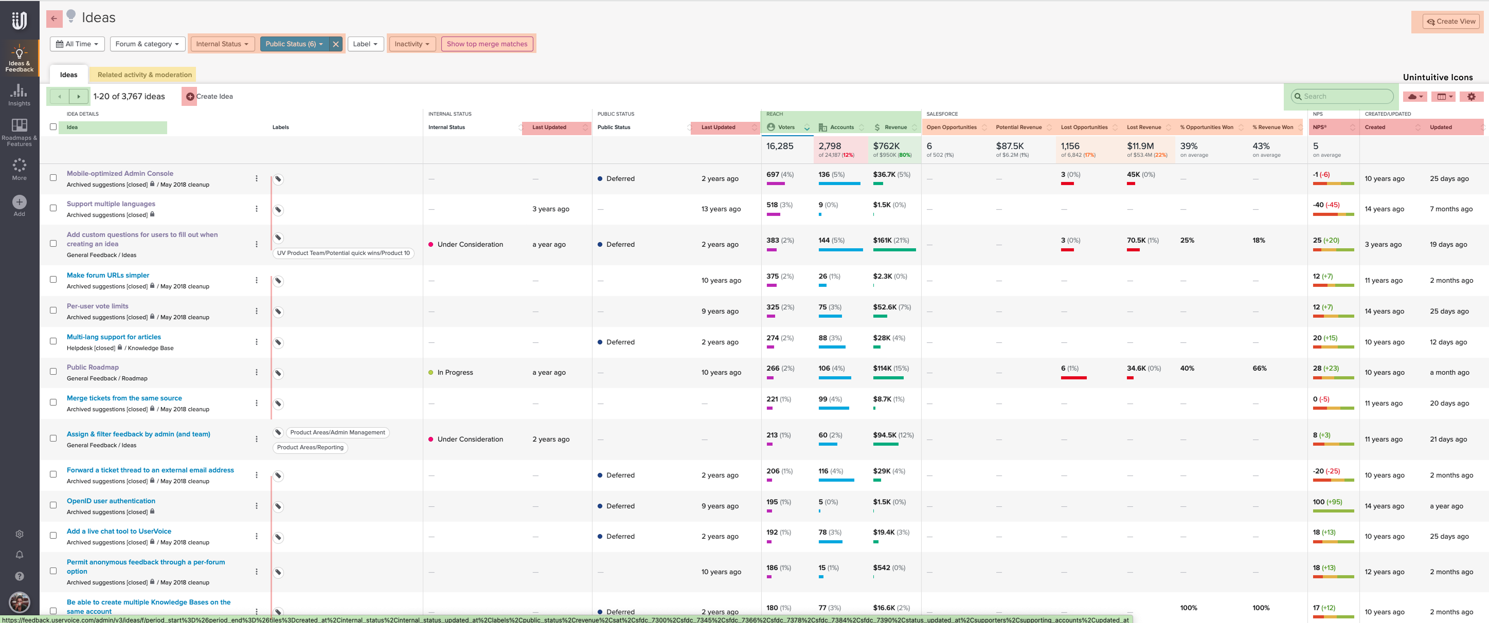Open the More sidebar menu
This screenshot has width=1489, height=623.
pyautogui.click(x=19, y=169)
